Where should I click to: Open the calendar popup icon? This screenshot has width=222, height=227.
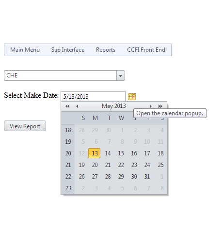coord(132,96)
